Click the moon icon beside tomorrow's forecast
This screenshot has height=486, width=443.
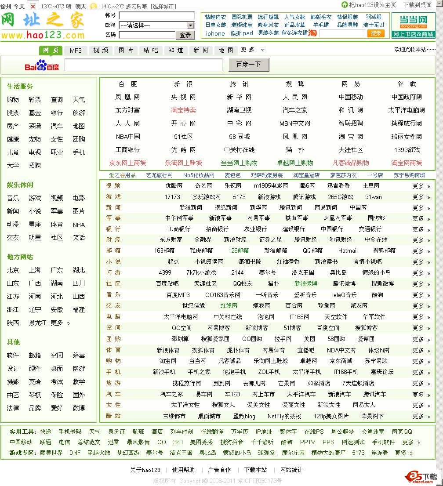point(93,6)
